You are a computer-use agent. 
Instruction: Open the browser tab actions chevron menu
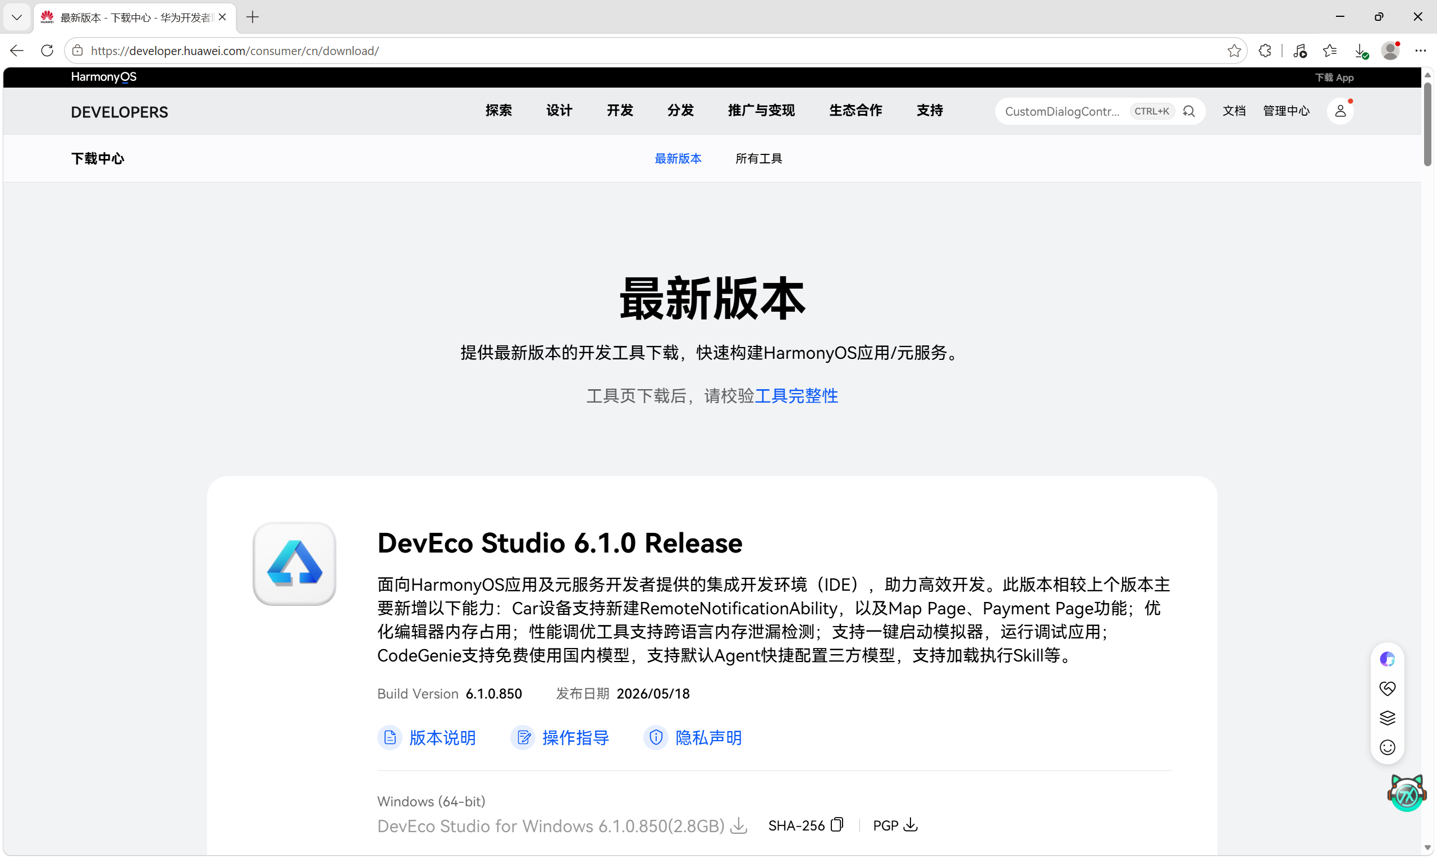(x=17, y=17)
